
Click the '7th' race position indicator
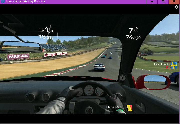(133, 30)
